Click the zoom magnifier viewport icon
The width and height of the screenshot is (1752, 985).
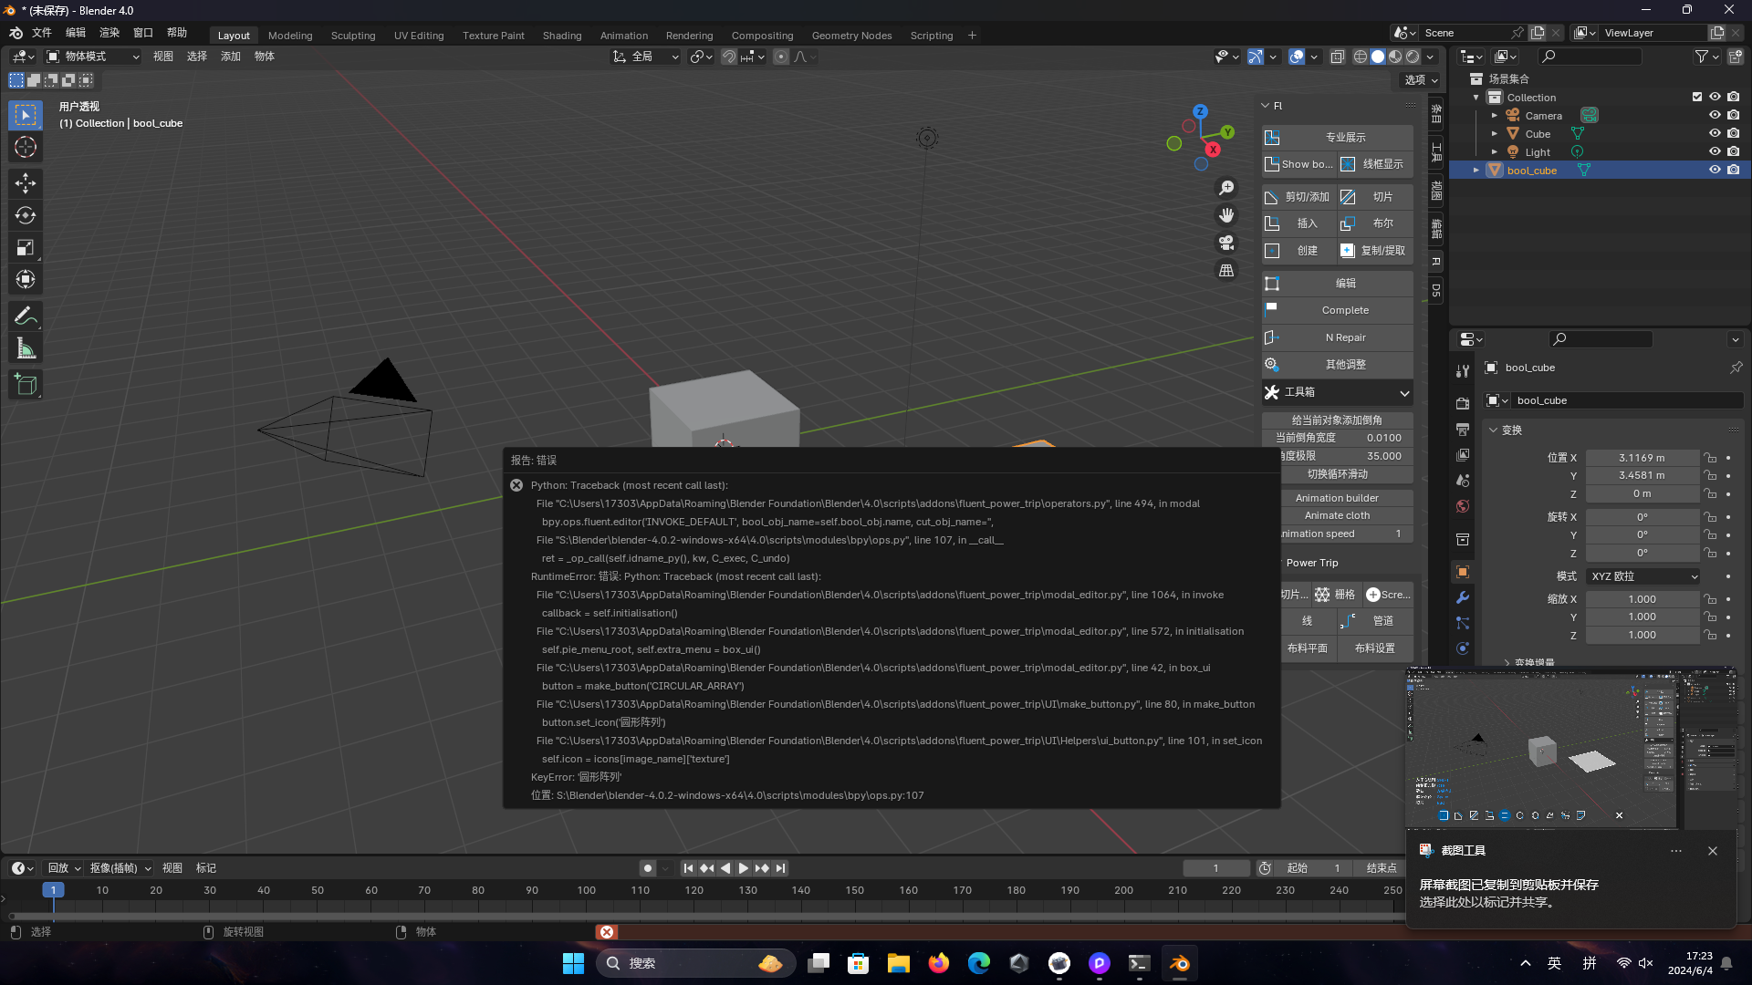coord(1226,188)
